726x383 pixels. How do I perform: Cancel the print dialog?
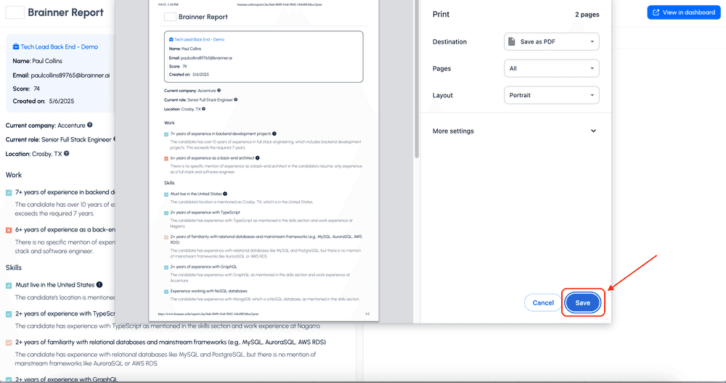click(543, 302)
